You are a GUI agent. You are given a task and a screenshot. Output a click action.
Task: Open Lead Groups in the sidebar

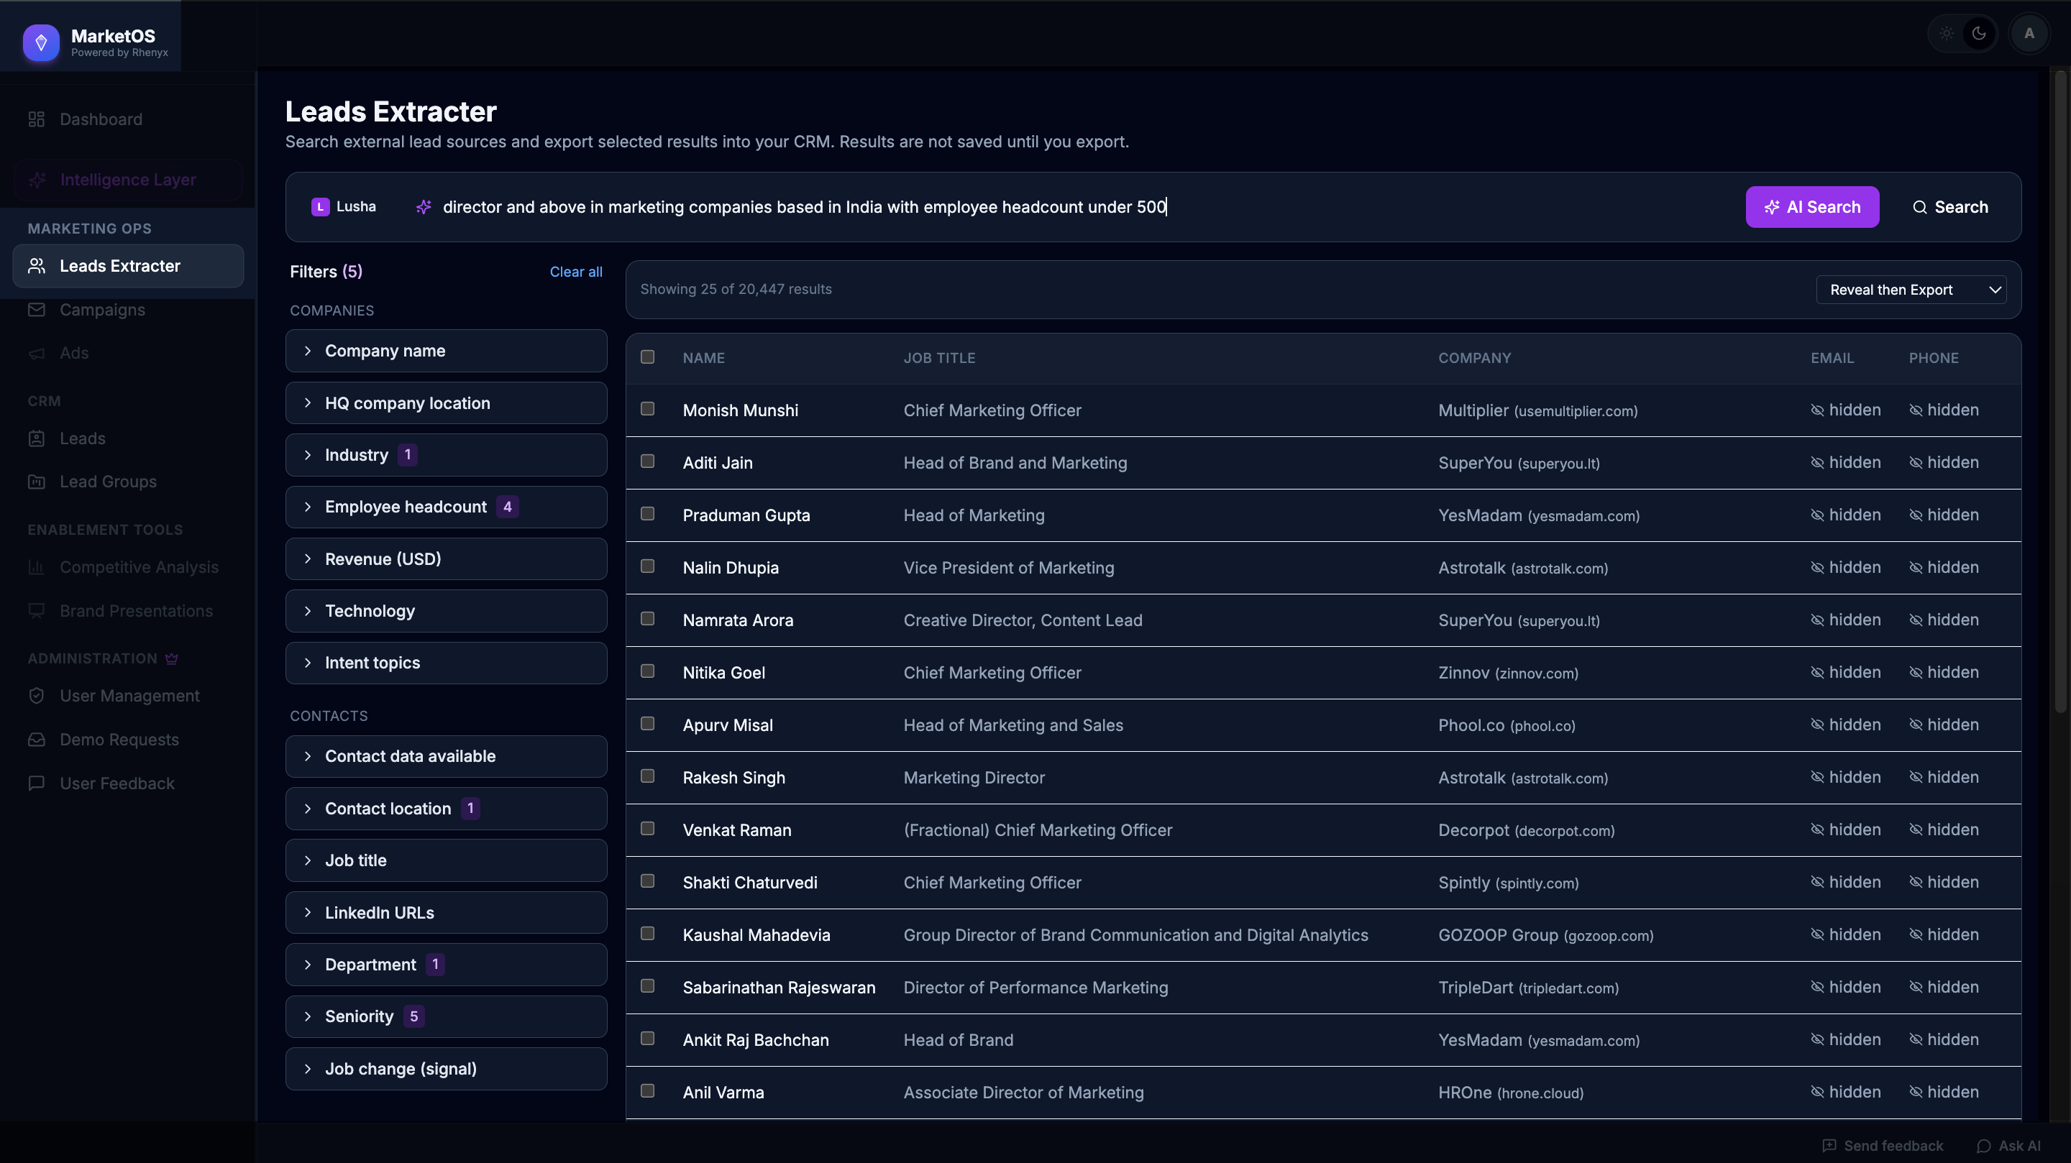click(x=128, y=482)
